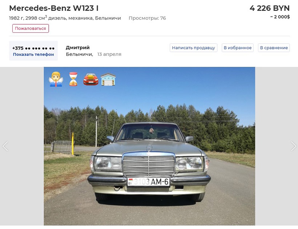The height and width of the screenshot is (229, 298).
Task: Click the hourglass badge icon
Action: tap(73, 79)
